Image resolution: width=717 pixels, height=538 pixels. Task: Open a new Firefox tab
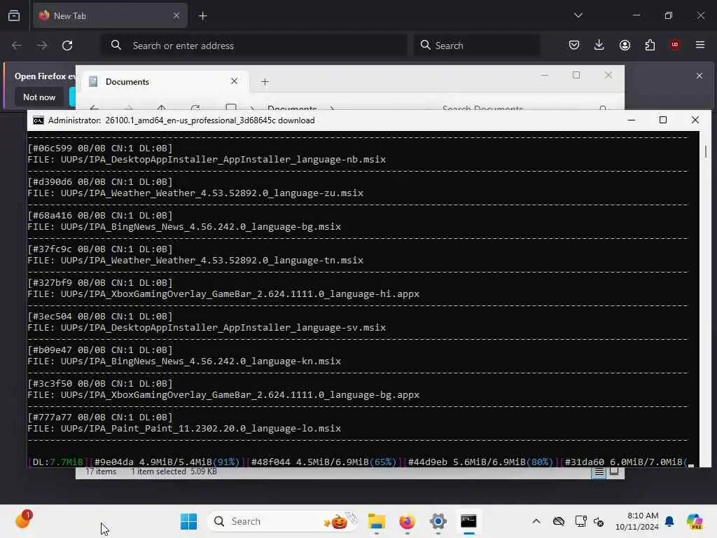(202, 16)
